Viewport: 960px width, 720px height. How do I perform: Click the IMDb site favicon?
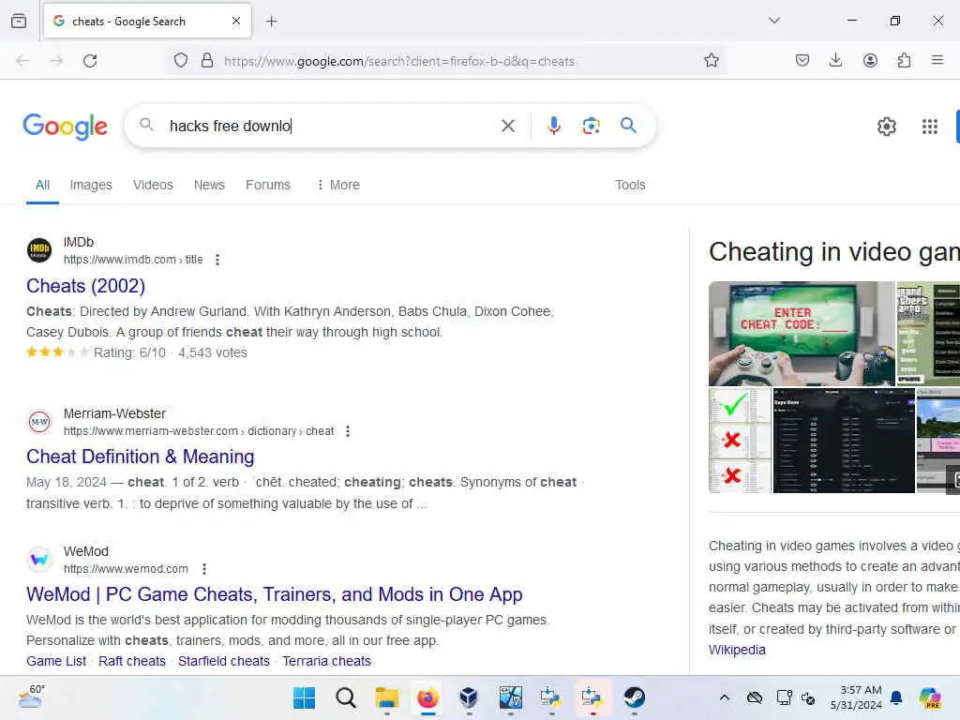(39, 249)
